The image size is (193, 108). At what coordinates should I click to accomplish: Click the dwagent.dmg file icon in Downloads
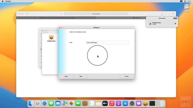(x=150, y=23)
